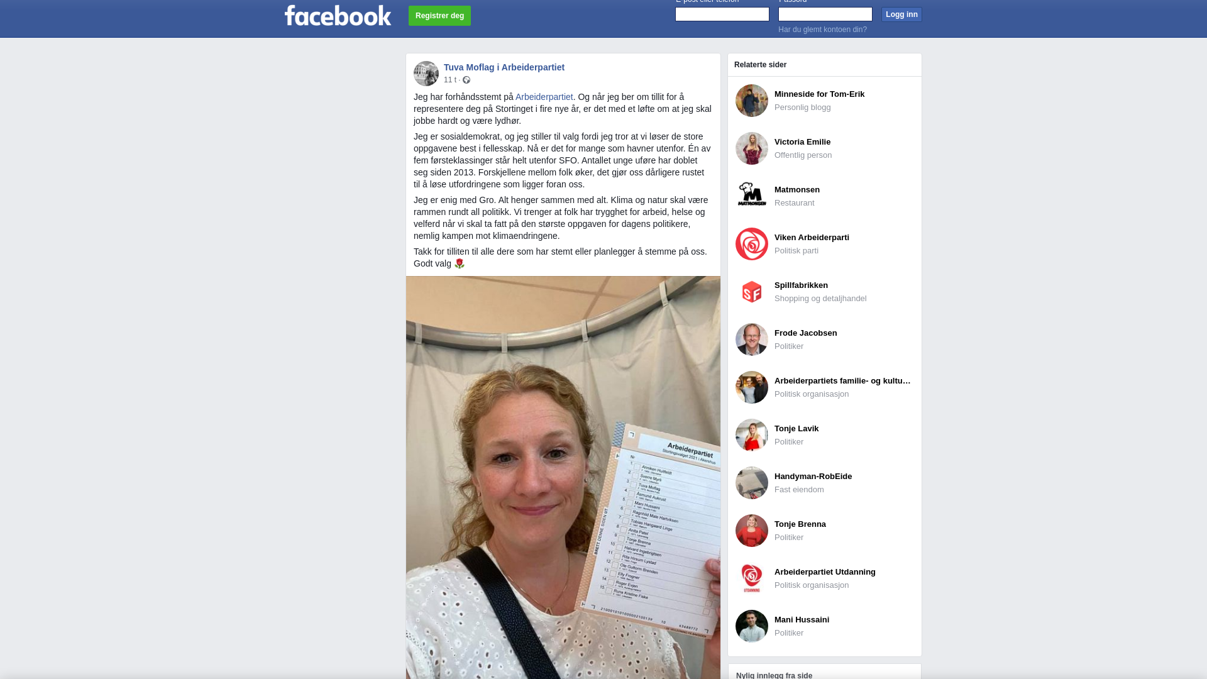This screenshot has height=679, width=1207.
Task: Click the public globe icon on post
Action: pos(466,80)
